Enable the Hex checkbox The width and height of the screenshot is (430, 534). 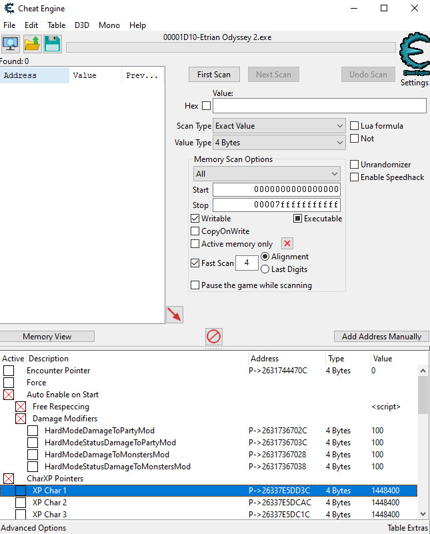click(x=206, y=106)
